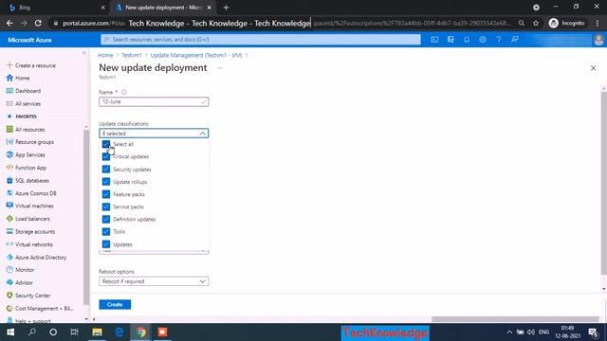Image resolution: width=607 pixels, height=341 pixels.
Task: Close the New update deployment blade
Action: [x=593, y=68]
